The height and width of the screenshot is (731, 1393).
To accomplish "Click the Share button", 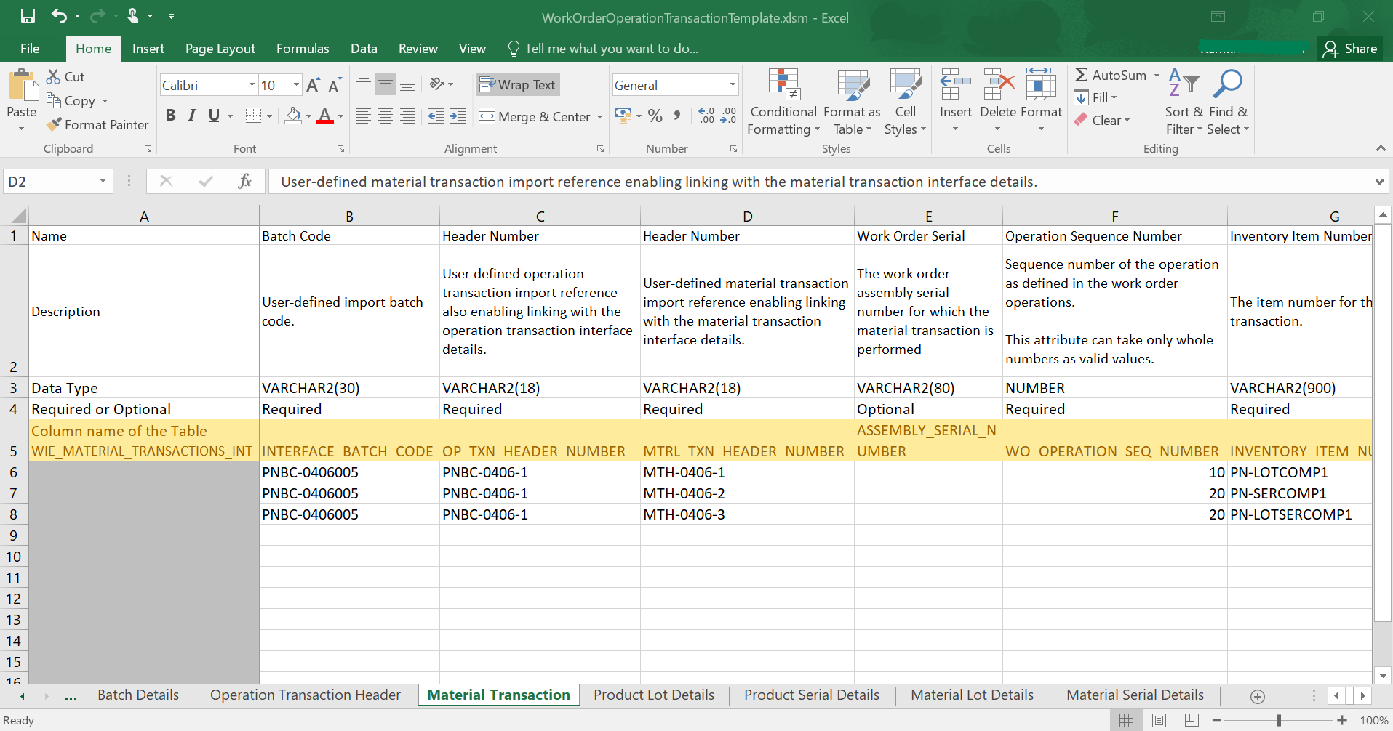I will [x=1351, y=49].
